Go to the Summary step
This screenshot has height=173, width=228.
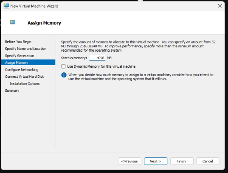[x=12, y=91]
